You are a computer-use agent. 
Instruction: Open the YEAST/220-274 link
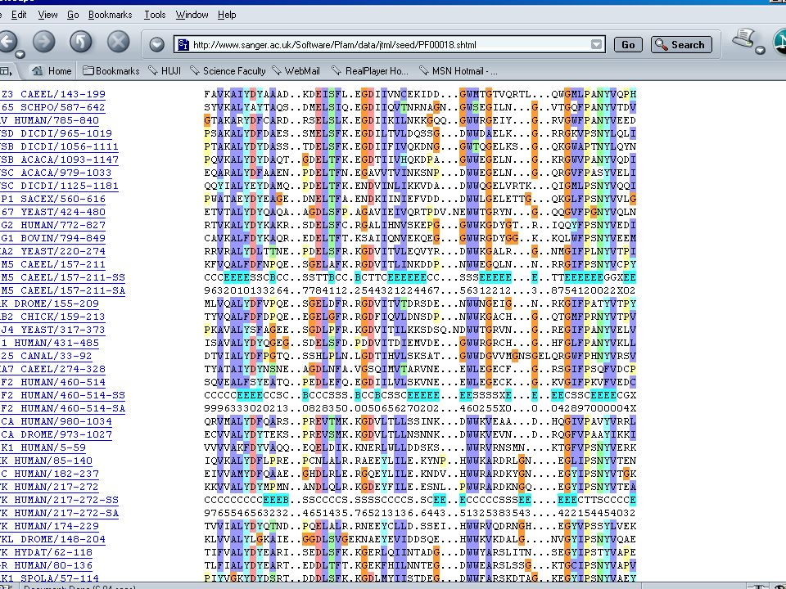click(53, 251)
